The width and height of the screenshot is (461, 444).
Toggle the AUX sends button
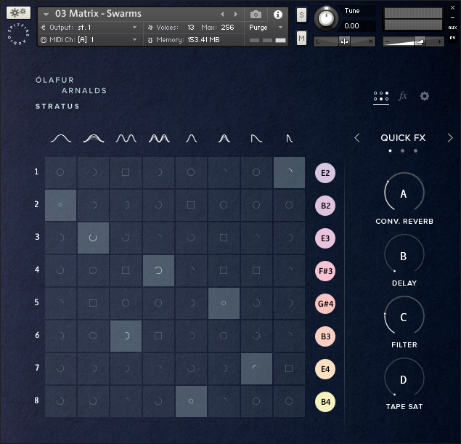pyautogui.click(x=452, y=28)
